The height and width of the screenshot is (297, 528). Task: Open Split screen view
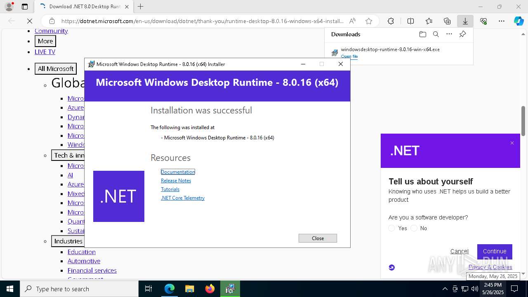tap(410, 21)
